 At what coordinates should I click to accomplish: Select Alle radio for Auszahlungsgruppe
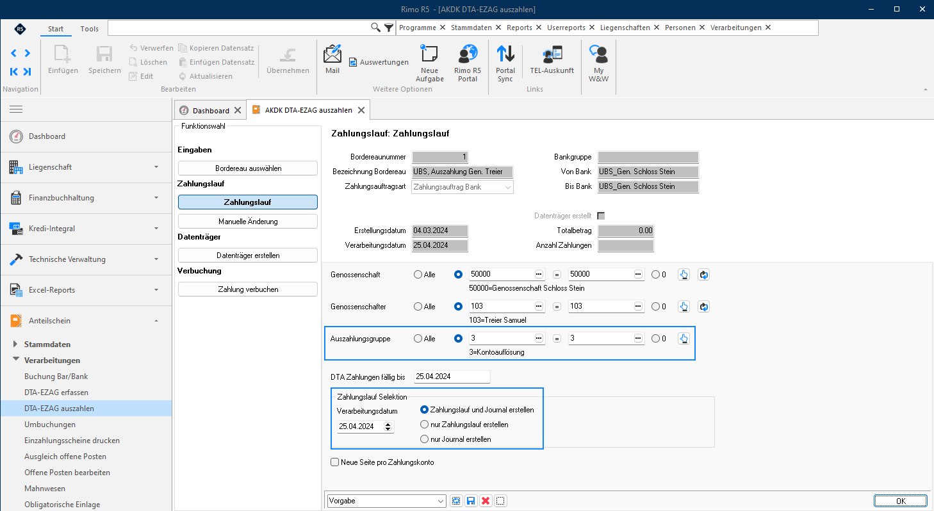[418, 339]
